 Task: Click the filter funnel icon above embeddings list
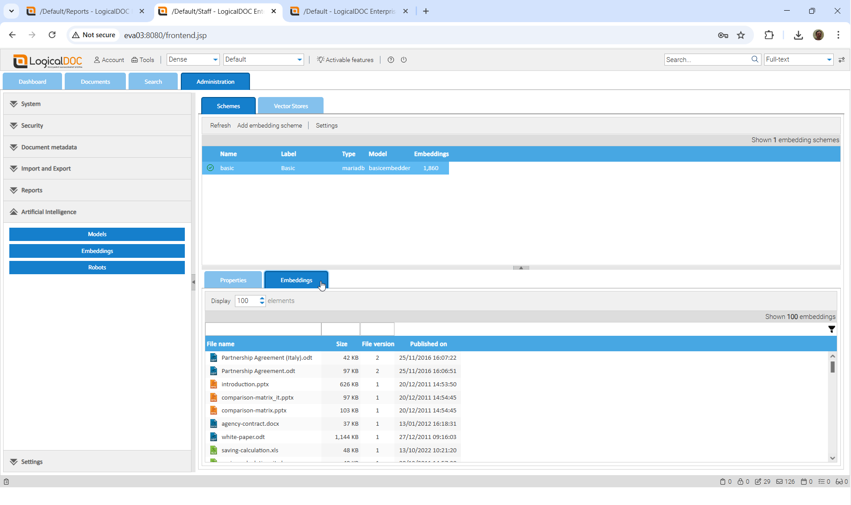point(831,329)
